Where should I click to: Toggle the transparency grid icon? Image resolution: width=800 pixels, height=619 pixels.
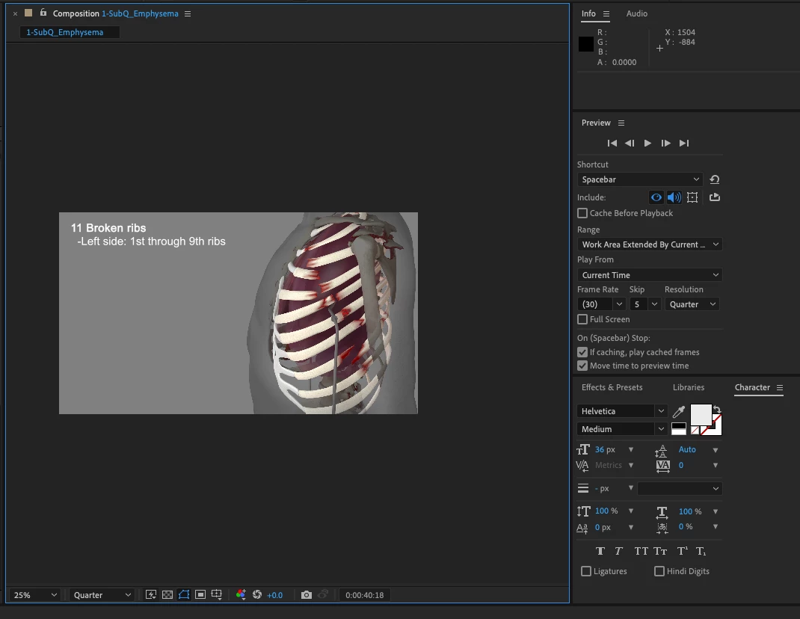point(167,595)
